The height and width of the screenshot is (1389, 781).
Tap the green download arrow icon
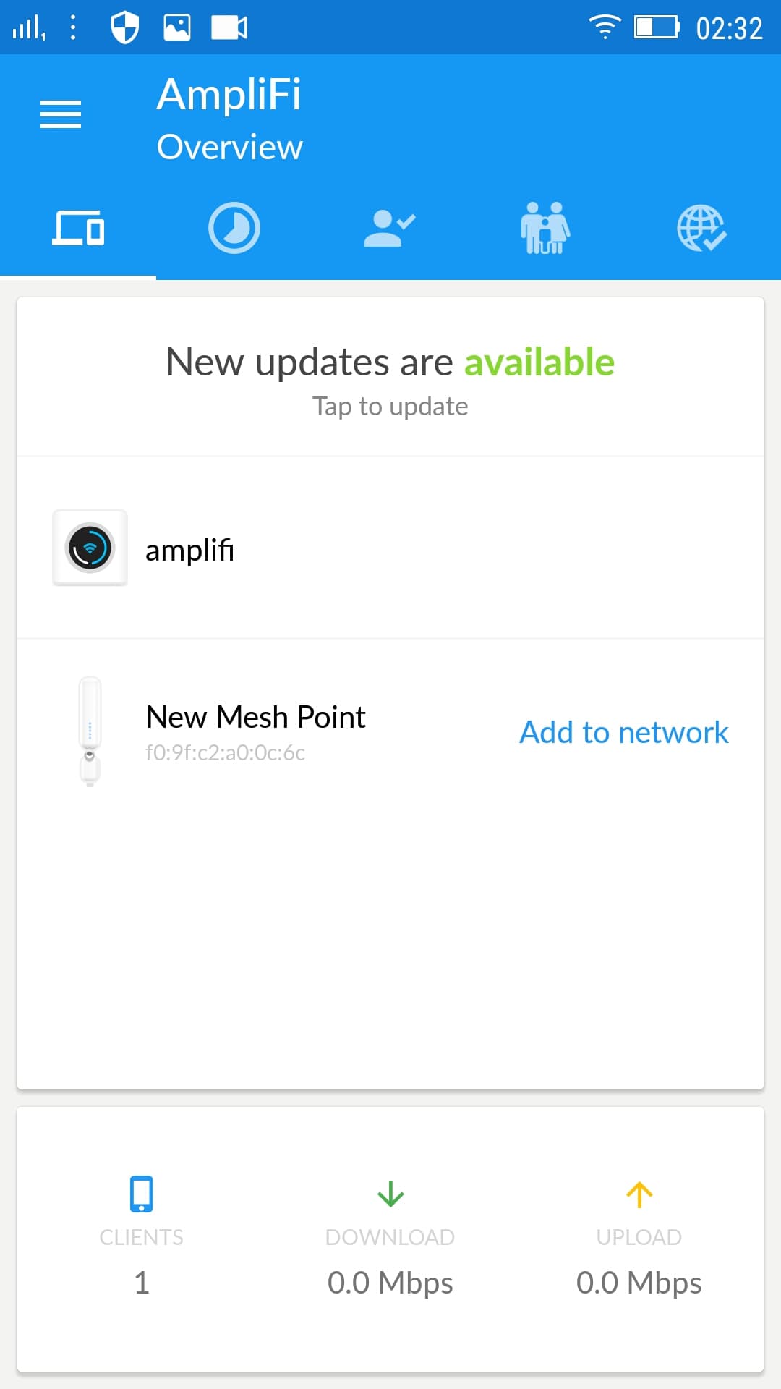[390, 1194]
